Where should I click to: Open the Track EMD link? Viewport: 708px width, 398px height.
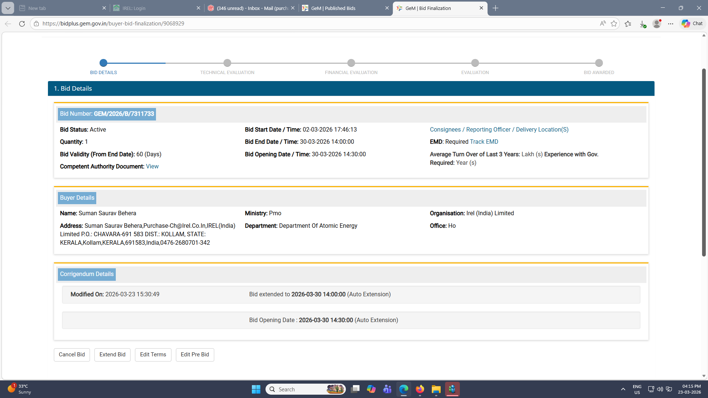484,142
